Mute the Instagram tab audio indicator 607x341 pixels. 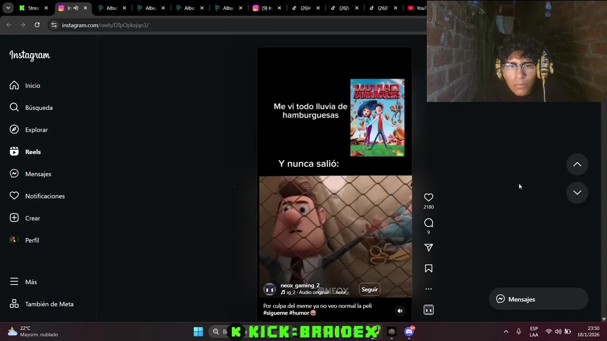pyautogui.click(x=75, y=8)
